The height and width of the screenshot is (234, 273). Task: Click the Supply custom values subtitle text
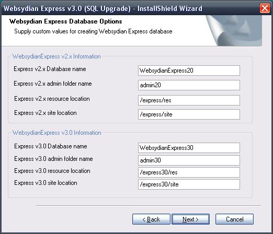93,31
